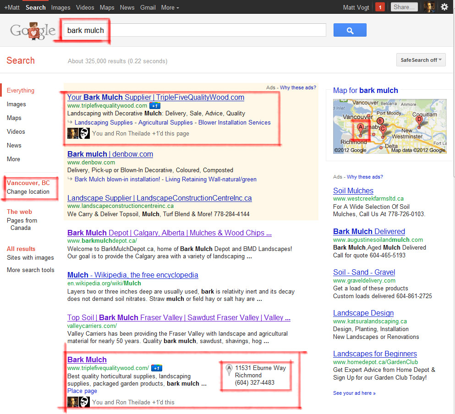Expand More in the left sidebar
Image resolution: width=455 pixels, height=414 pixels.
13,159
